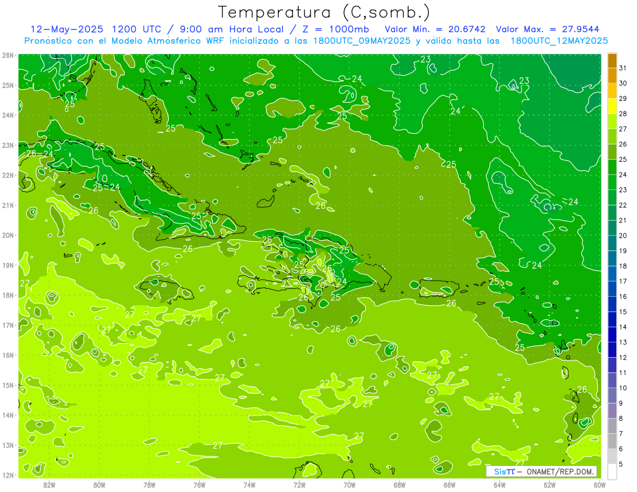
Task: Click the 80W longitude axis label
Action: [x=99, y=485]
